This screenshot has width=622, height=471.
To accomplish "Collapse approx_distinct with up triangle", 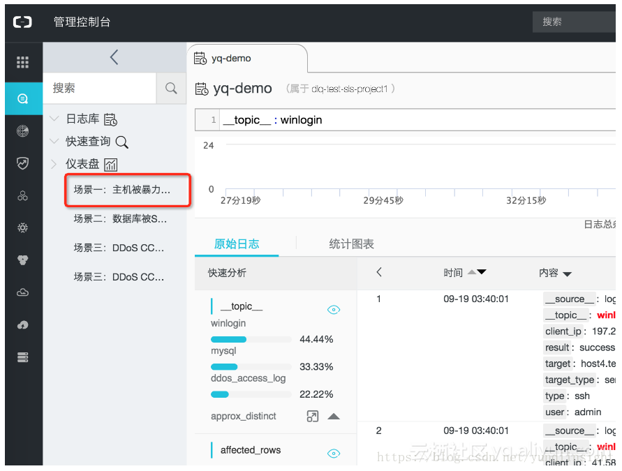I will click(x=334, y=417).
